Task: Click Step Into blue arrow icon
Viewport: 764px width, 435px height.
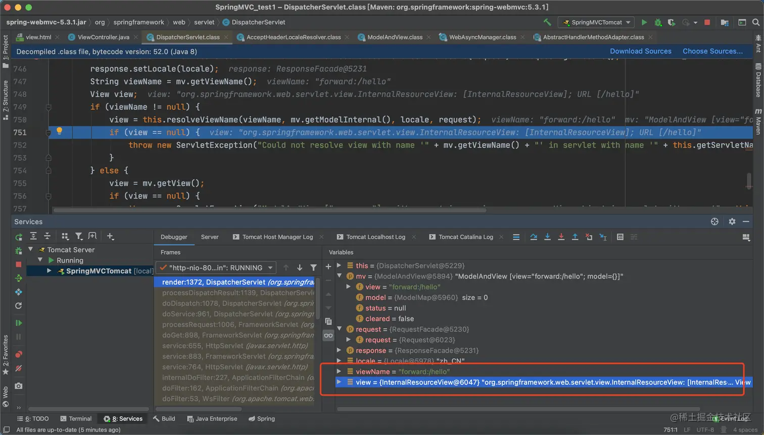Action: [547, 237]
